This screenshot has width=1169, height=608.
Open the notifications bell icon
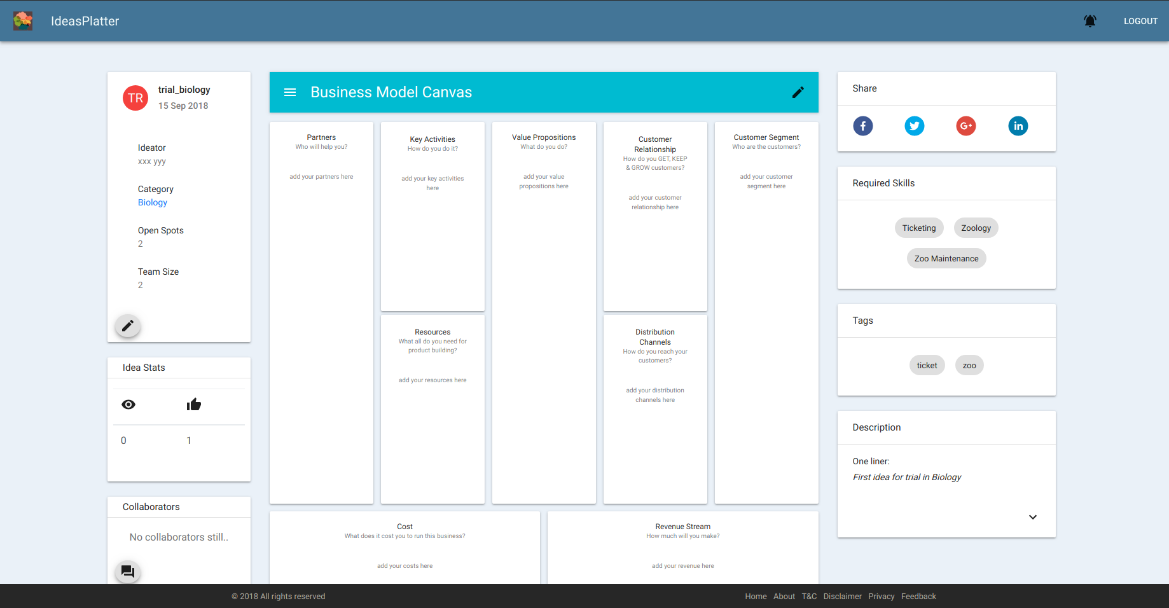click(x=1090, y=21)
